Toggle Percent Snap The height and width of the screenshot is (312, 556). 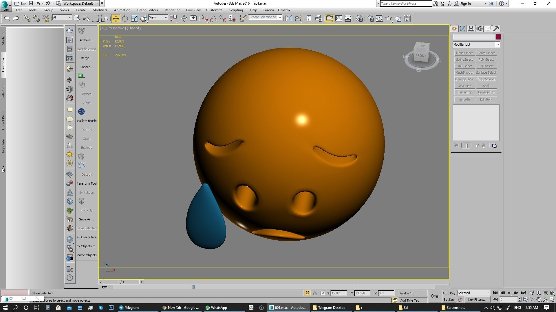(x=223, y=18)
